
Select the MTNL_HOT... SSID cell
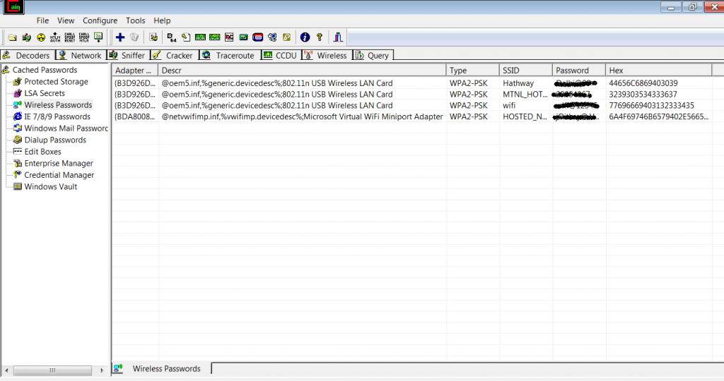coord(525,94)
